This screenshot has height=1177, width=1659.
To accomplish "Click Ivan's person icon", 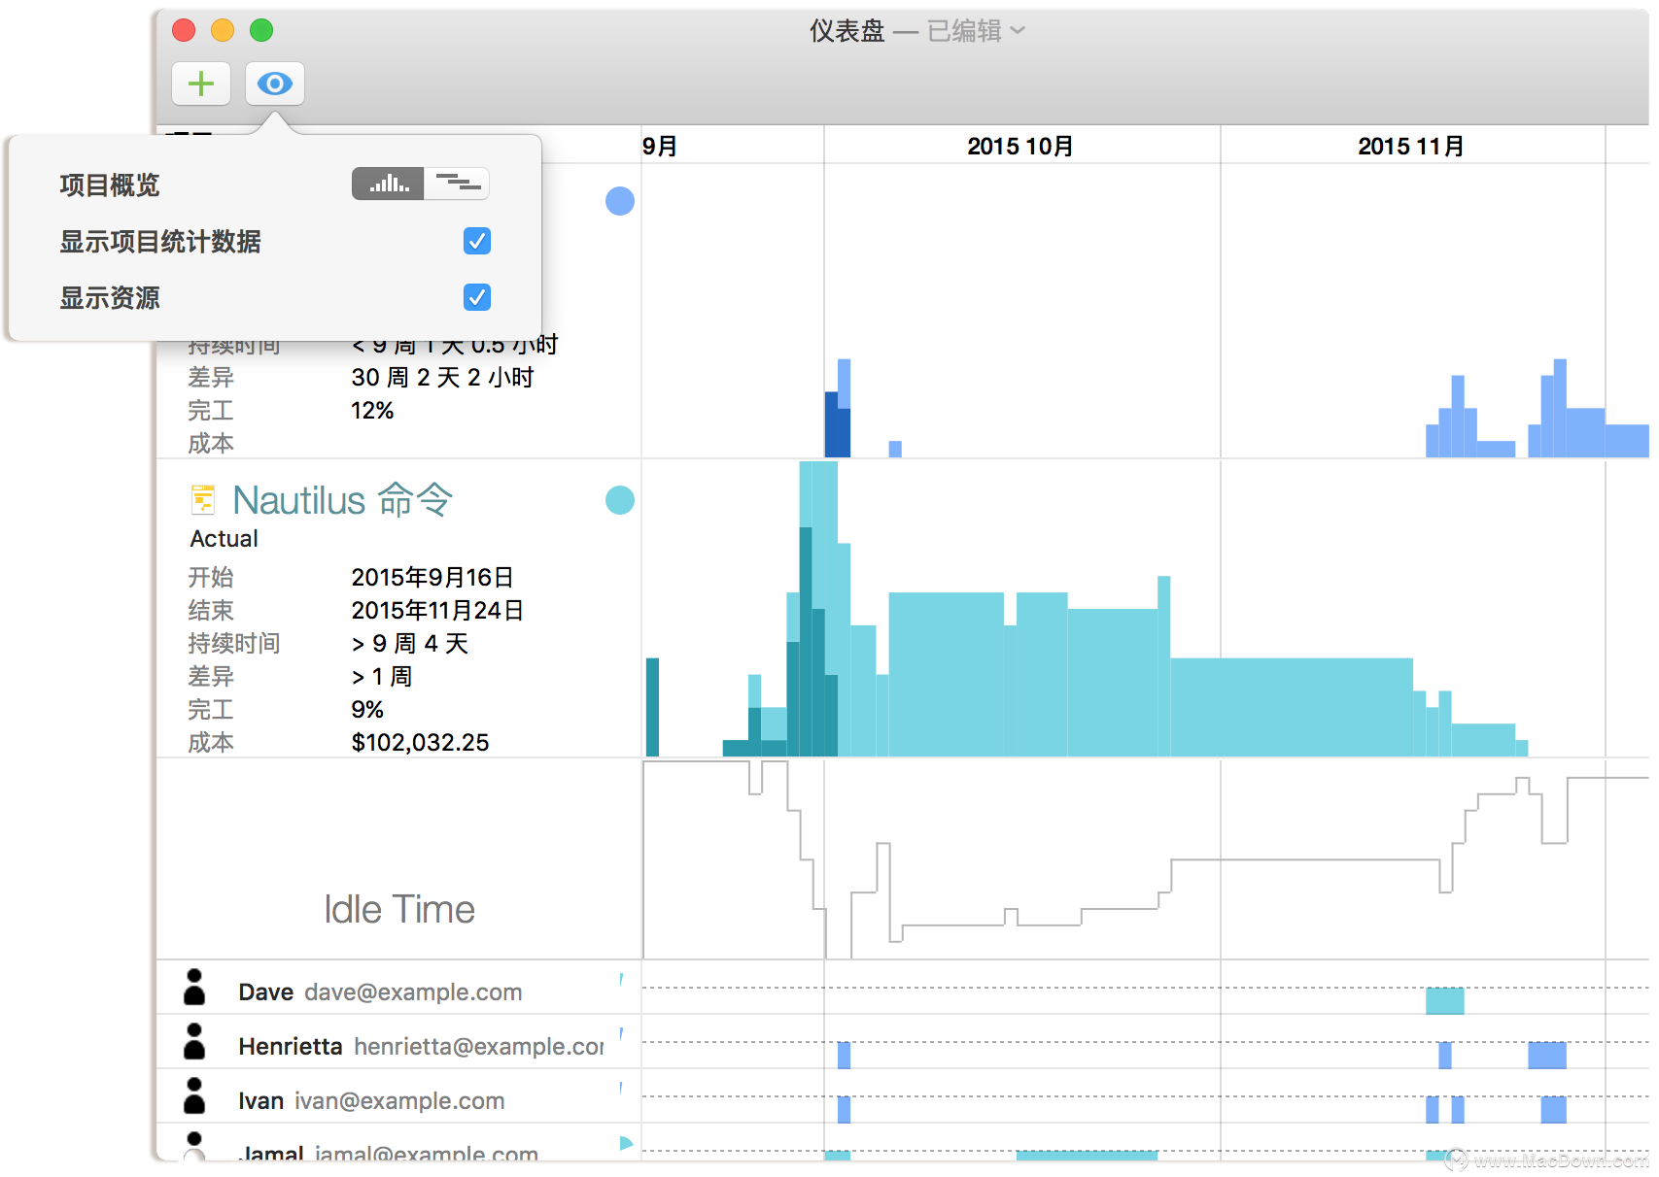I will pyautogui.click(x=194, y=1096).
